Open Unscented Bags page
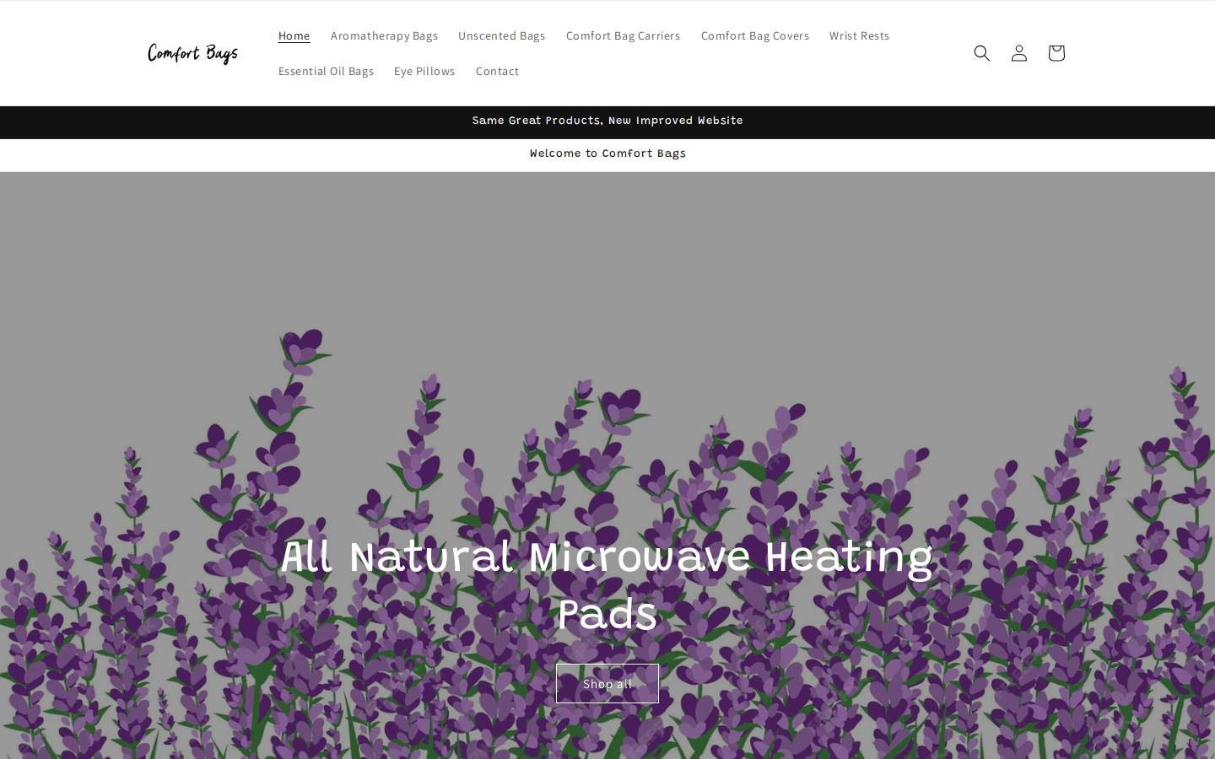The width and height of the screenshot is (1215, 759). tap(501, 35)
